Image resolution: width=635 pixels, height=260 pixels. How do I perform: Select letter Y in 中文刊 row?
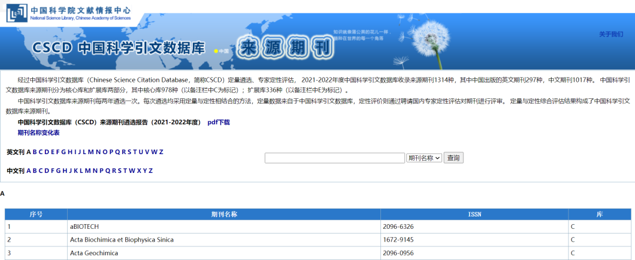pos(145,171)
